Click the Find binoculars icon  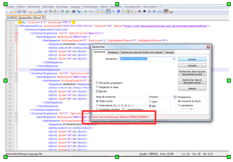(74, 11)
